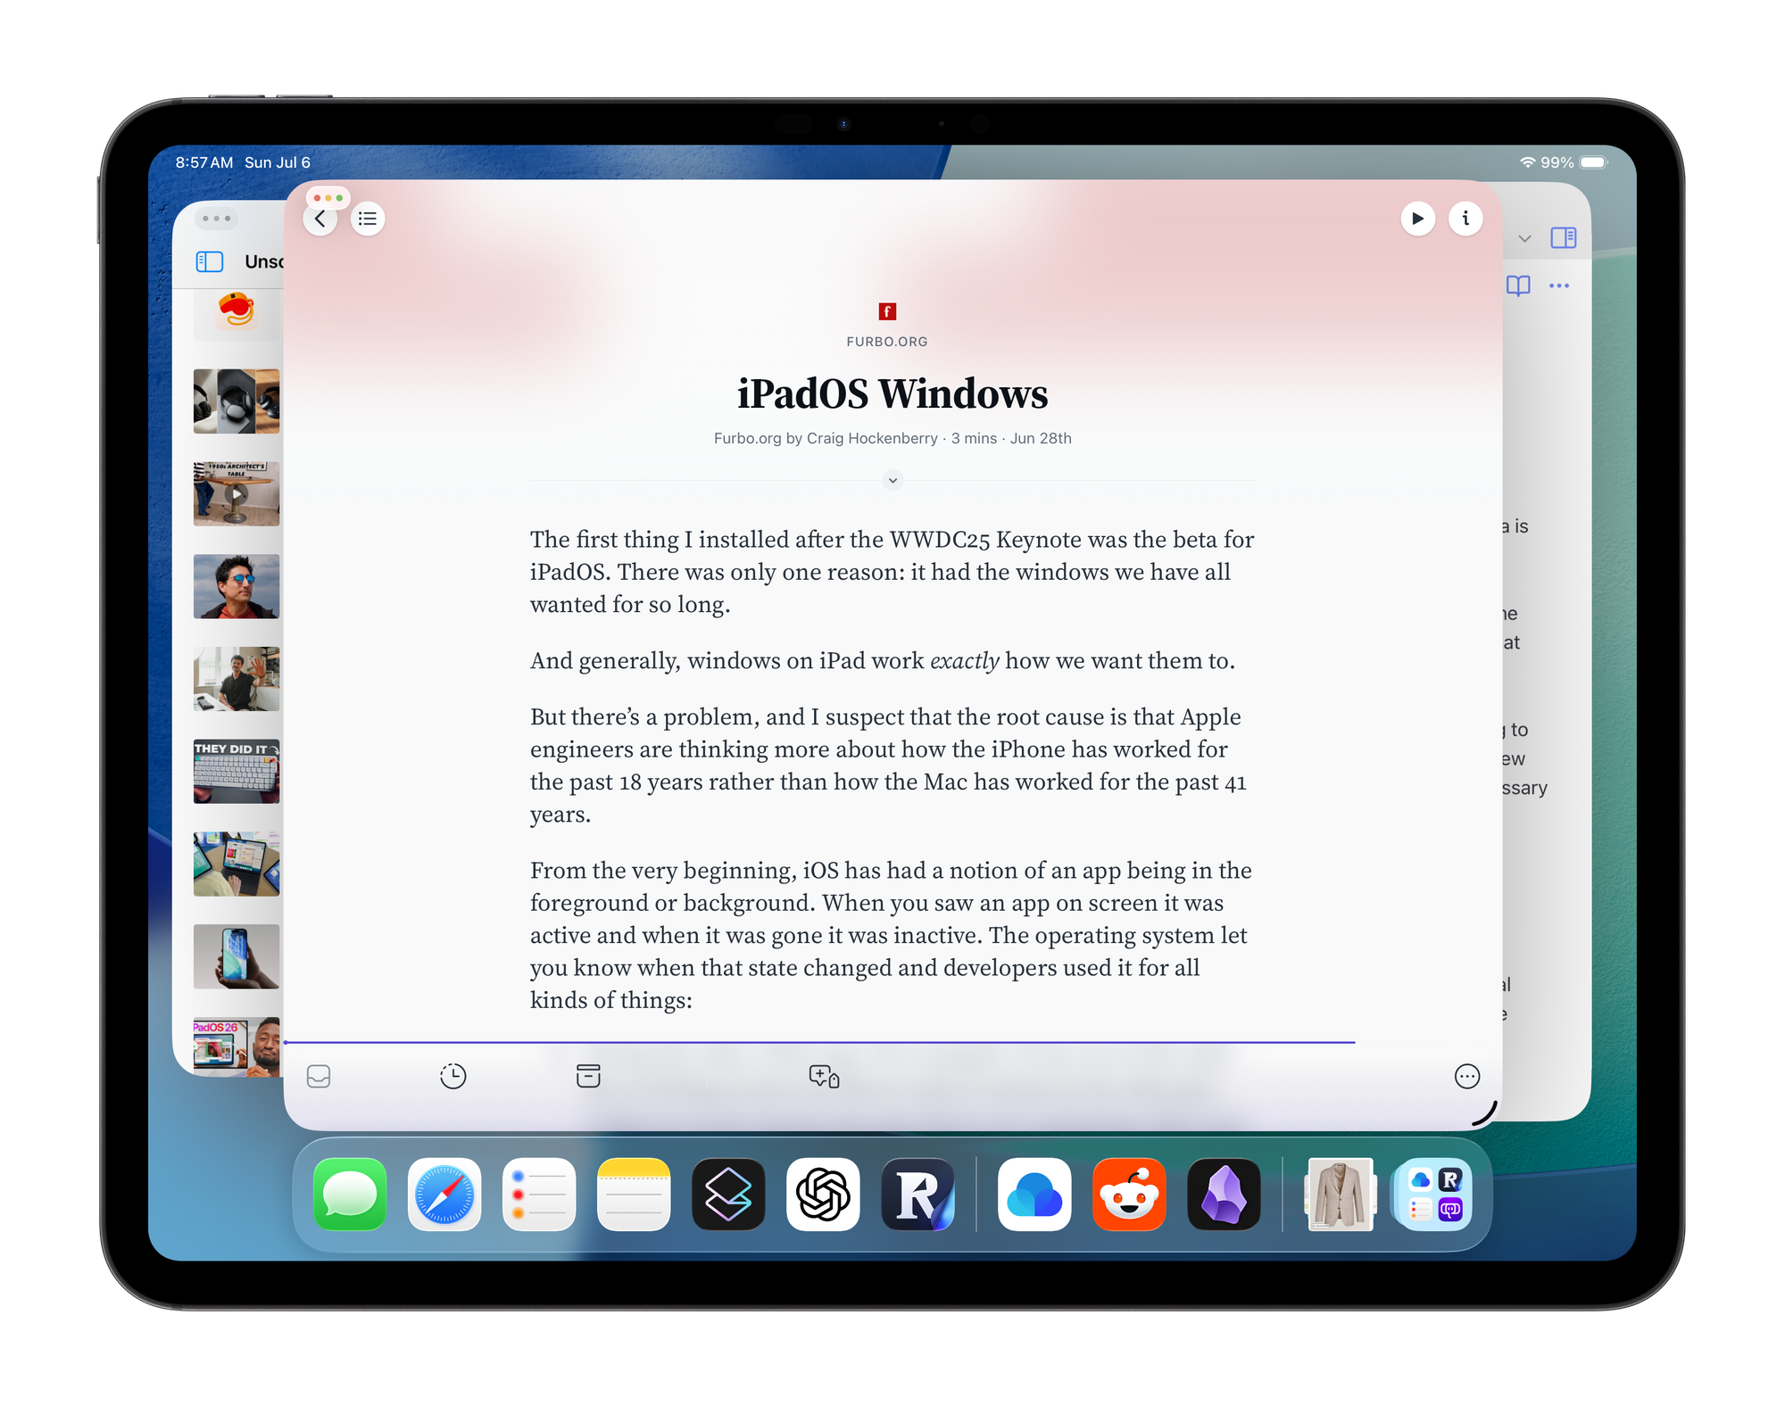Open reader book icon in right background window
The height and width of the screenshot is (1406, 1785).
(x=1518, y=285)
